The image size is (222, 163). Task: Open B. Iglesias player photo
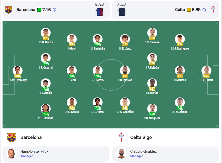[125, 71]
